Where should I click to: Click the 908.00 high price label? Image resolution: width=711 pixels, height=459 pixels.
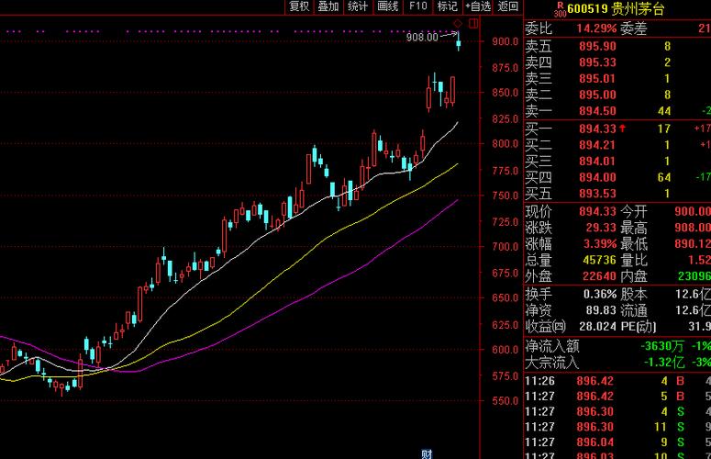(x=422, y=37)
